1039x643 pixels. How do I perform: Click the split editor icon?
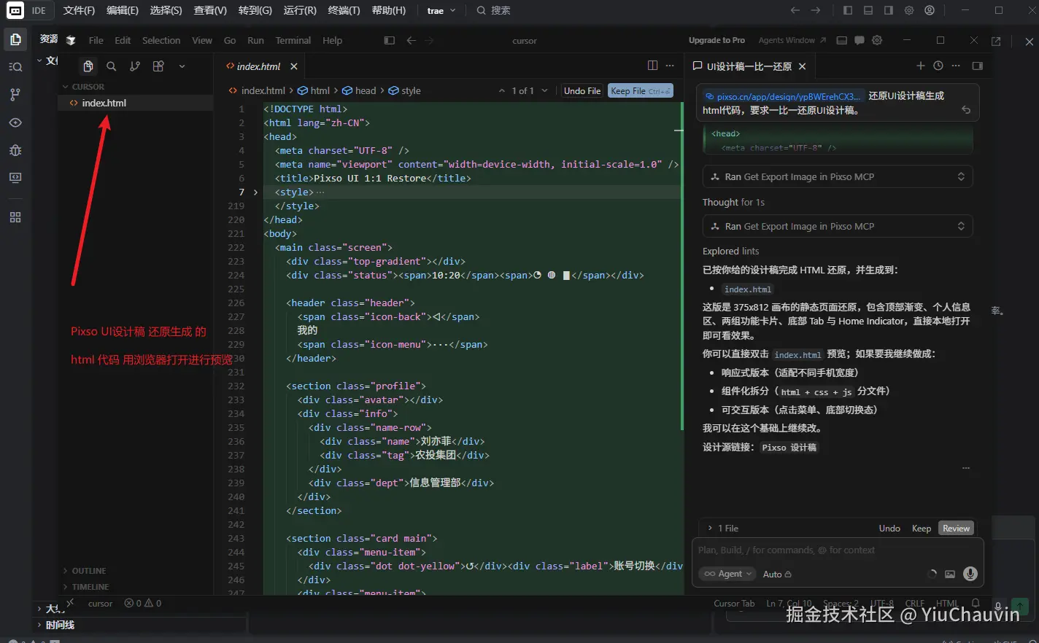coord(652,66)
